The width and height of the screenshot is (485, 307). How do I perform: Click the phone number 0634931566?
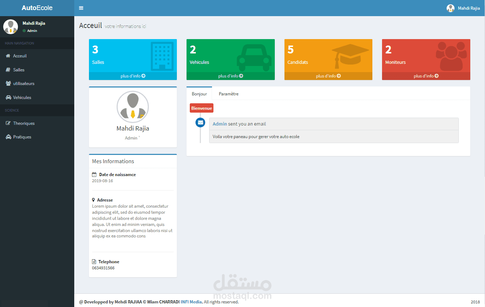point(103,268)
